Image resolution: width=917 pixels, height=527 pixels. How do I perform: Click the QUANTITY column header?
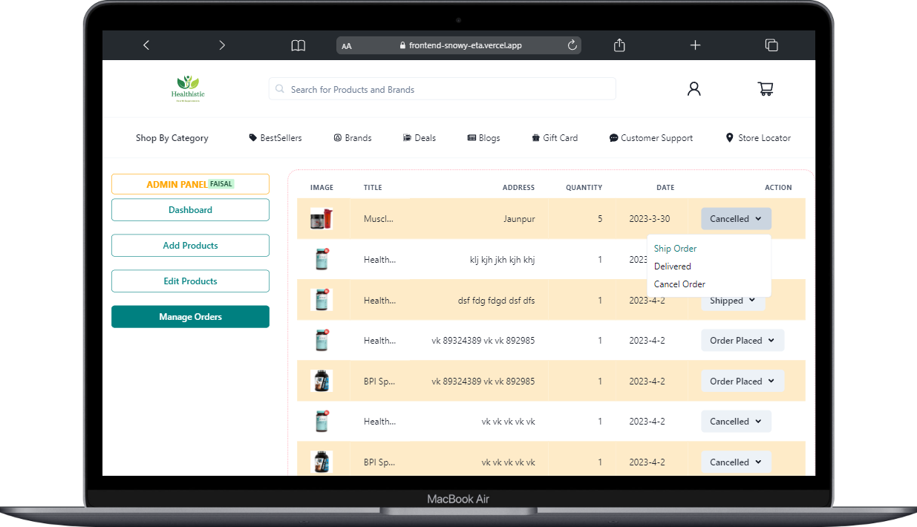[584, 188]
